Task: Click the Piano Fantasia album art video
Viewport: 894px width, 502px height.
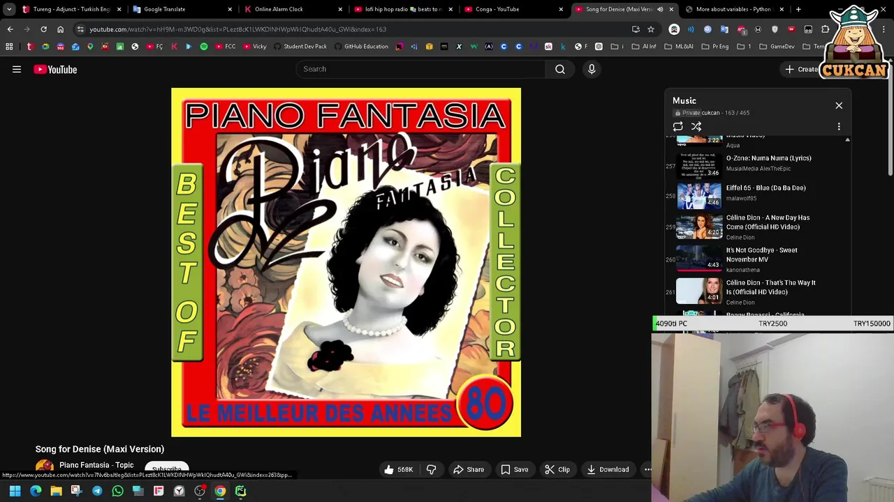Action: pos(346,262)
